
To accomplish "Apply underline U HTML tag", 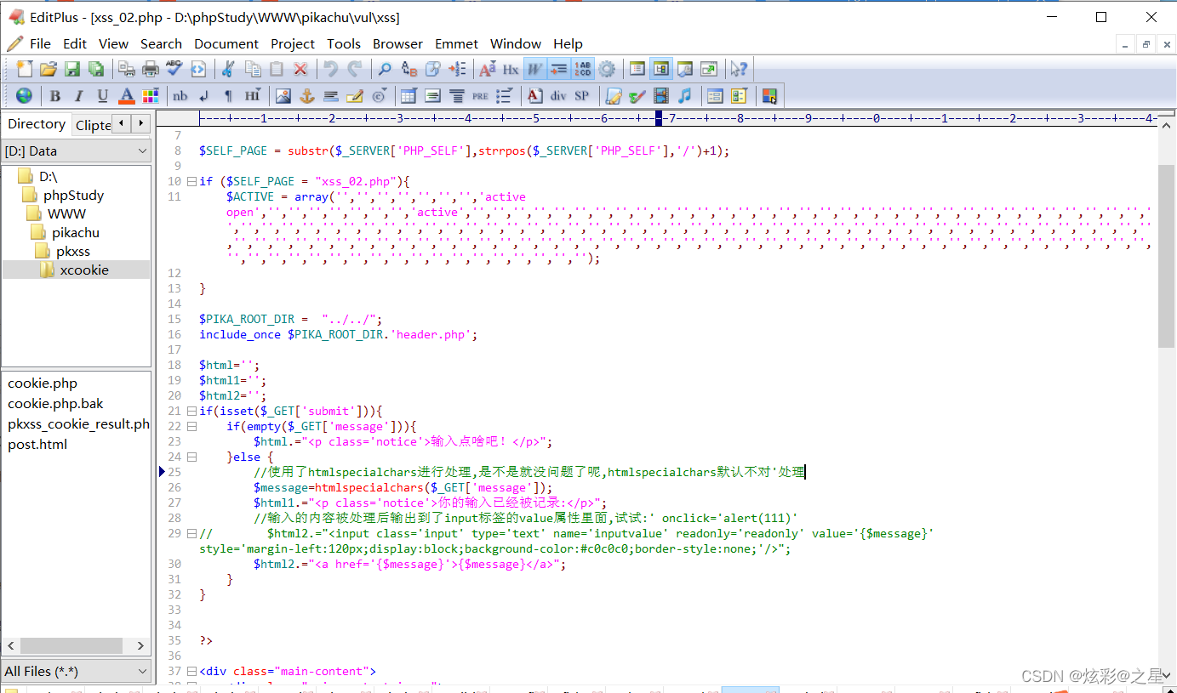I will pos(103,95).
